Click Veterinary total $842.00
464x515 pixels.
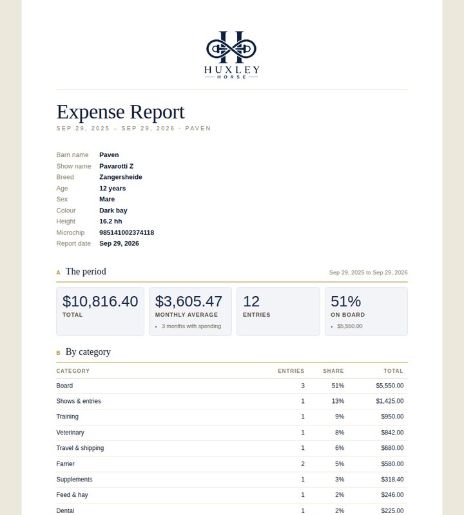[392, 433]
